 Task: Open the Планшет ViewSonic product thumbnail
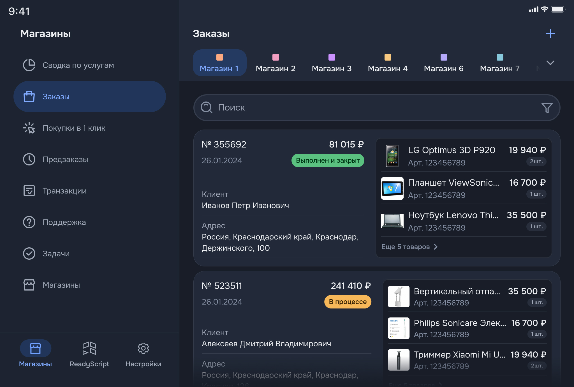pyautogui.click(x=392, y=188)
